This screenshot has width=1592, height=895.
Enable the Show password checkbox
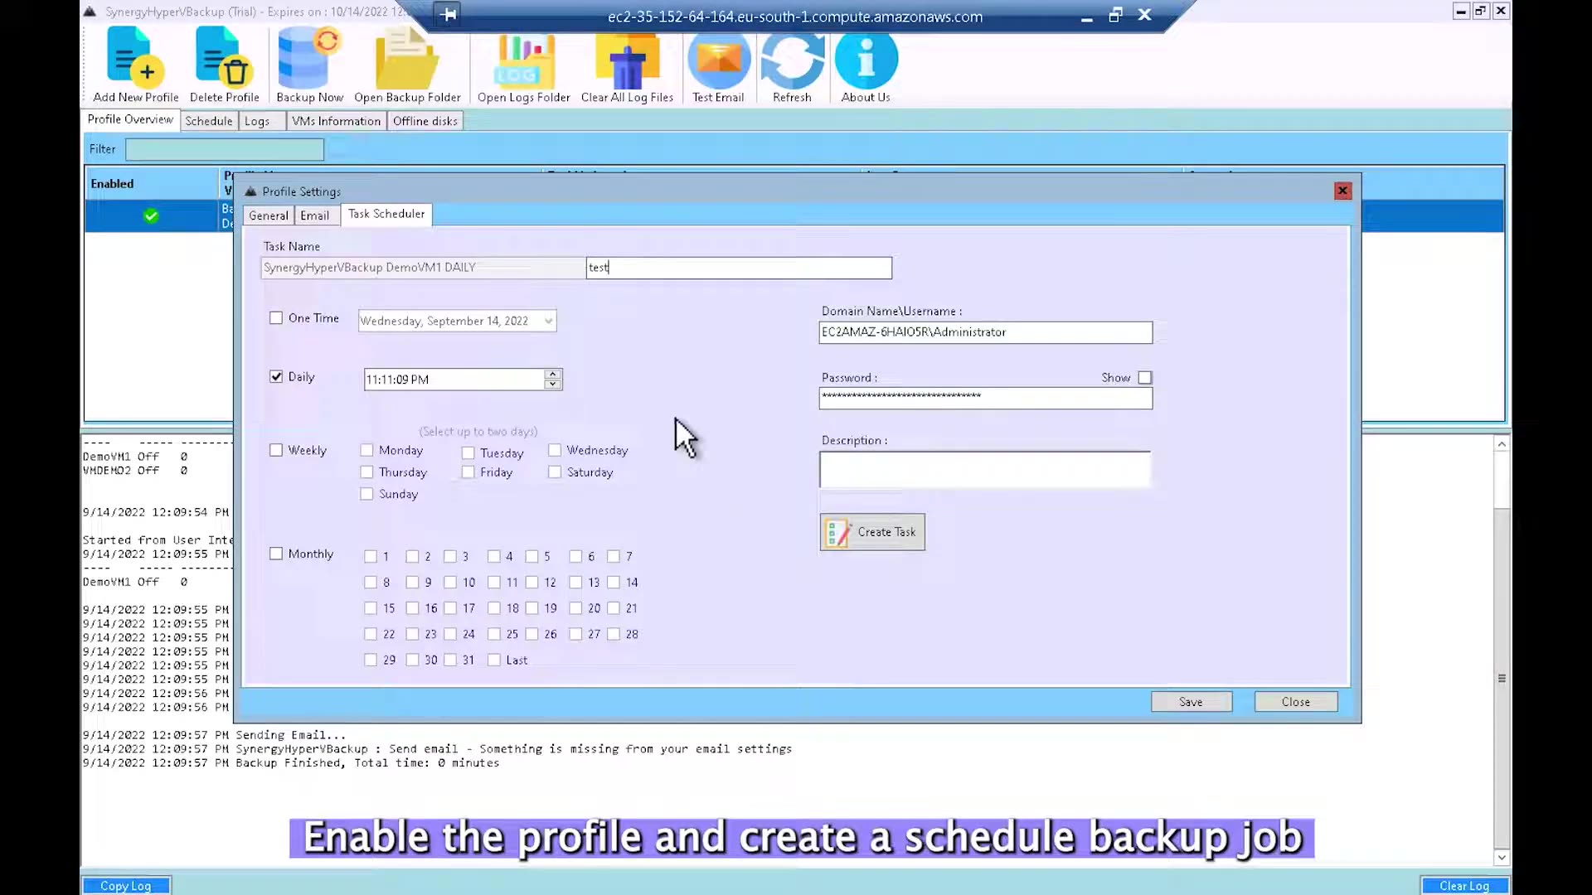coord(1145,377)
